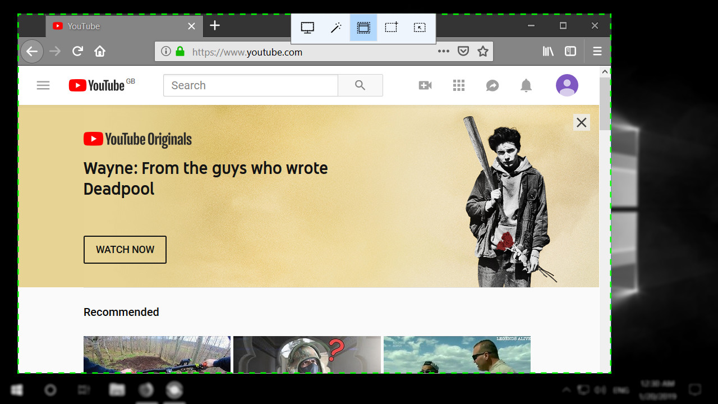
Task: Open the Legends Alive video thumbnail
Action: [457, 355]
